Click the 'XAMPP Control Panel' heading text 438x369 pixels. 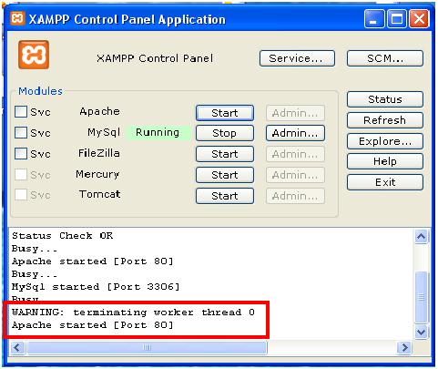pos(155,58)
